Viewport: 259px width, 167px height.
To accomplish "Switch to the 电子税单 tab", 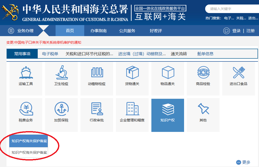I will pos(50,54).
